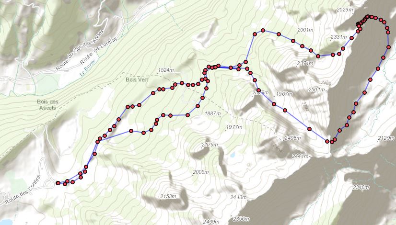Click the westernmost track waypoint near Route des Confins

(x=58, y=183)
